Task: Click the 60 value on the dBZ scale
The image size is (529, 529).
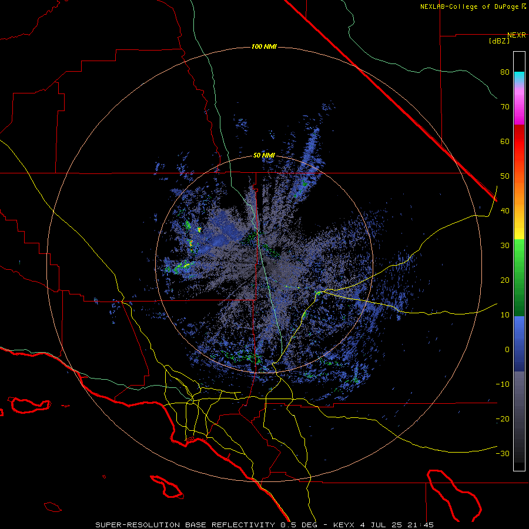Action: click(x=505, y=141)
